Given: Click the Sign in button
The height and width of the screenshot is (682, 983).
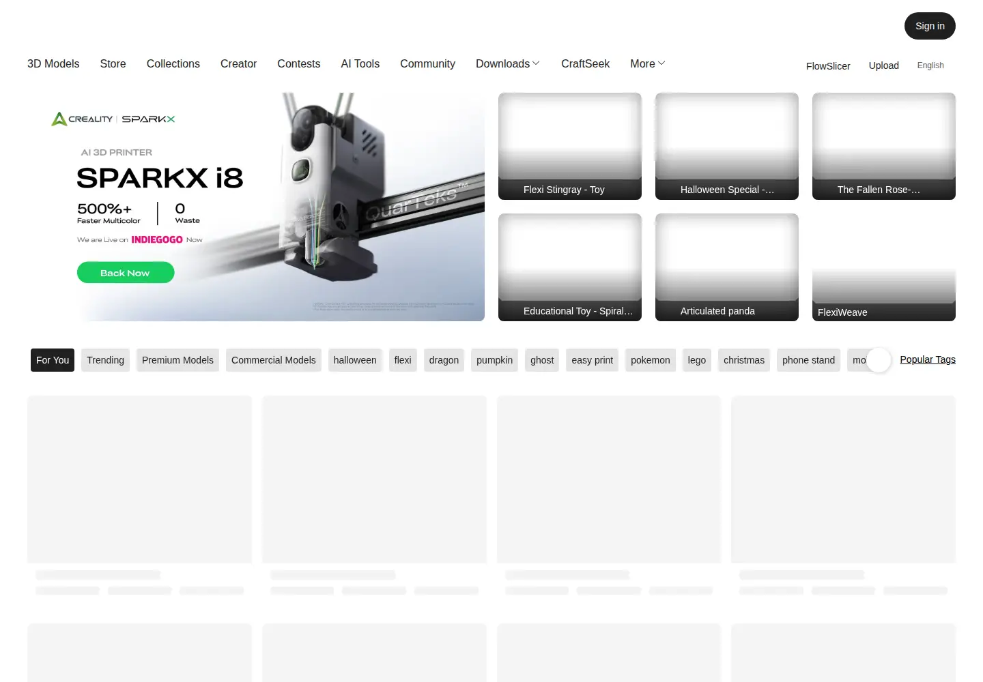Looking at the screenshot, I should (x=930, y=26).
